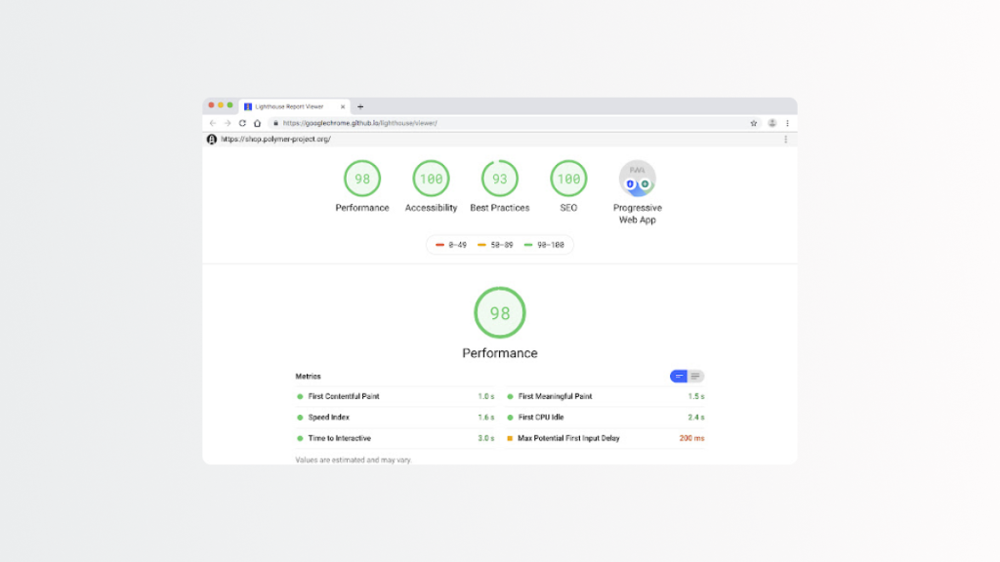1000x562 pixels.
Task: Click the Accessibility score gauge showing 100
Action: click(x=431, y=179)
